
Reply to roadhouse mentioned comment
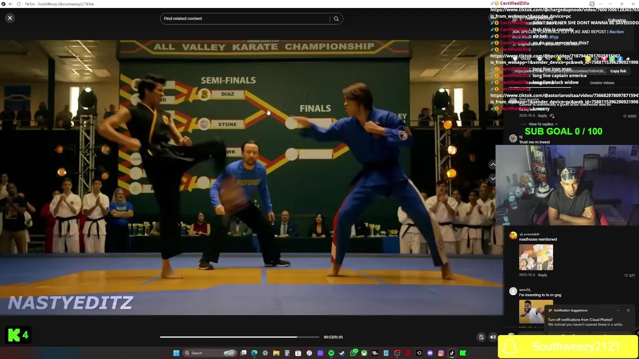542,275
